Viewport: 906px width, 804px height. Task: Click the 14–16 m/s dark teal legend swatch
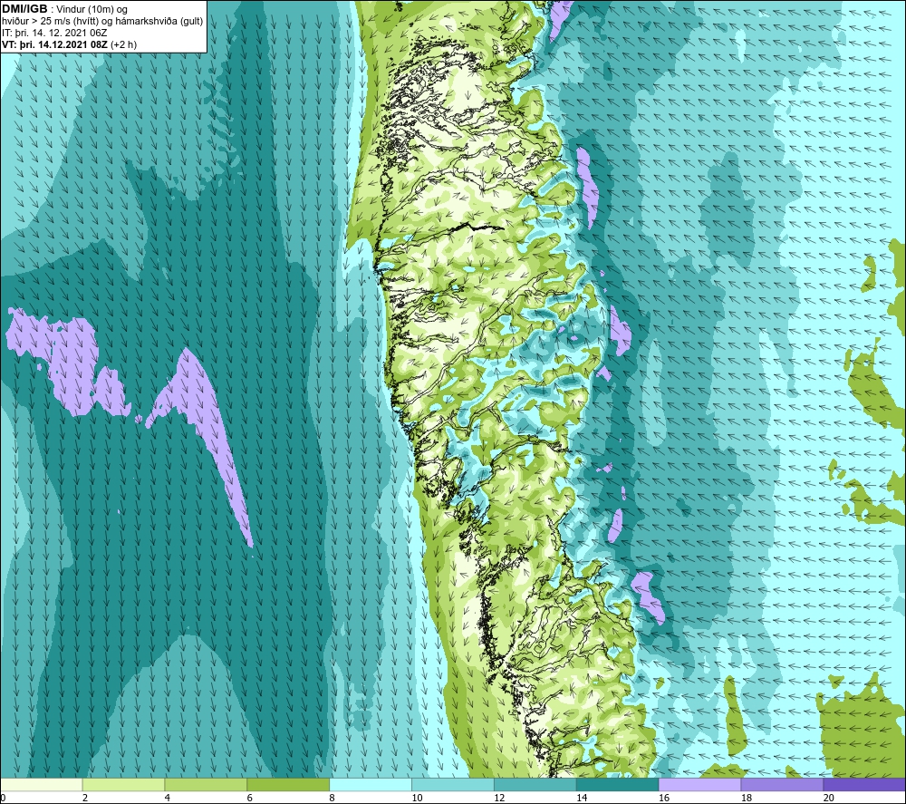pyautogui.click(x=617, y=784)
